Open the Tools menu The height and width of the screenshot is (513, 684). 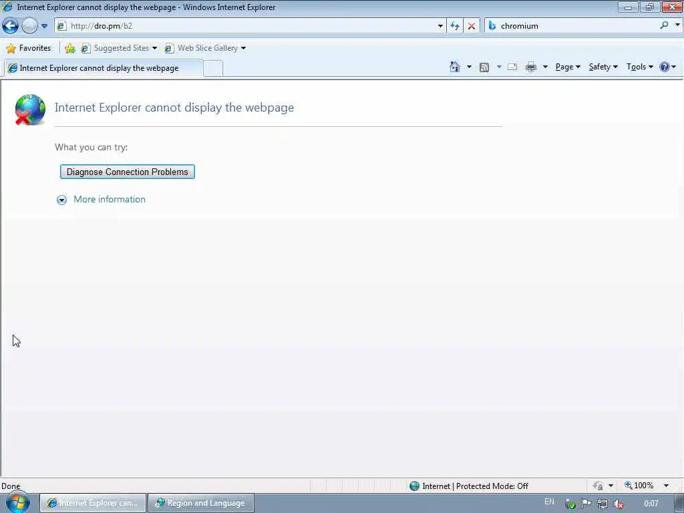point(639,67)
